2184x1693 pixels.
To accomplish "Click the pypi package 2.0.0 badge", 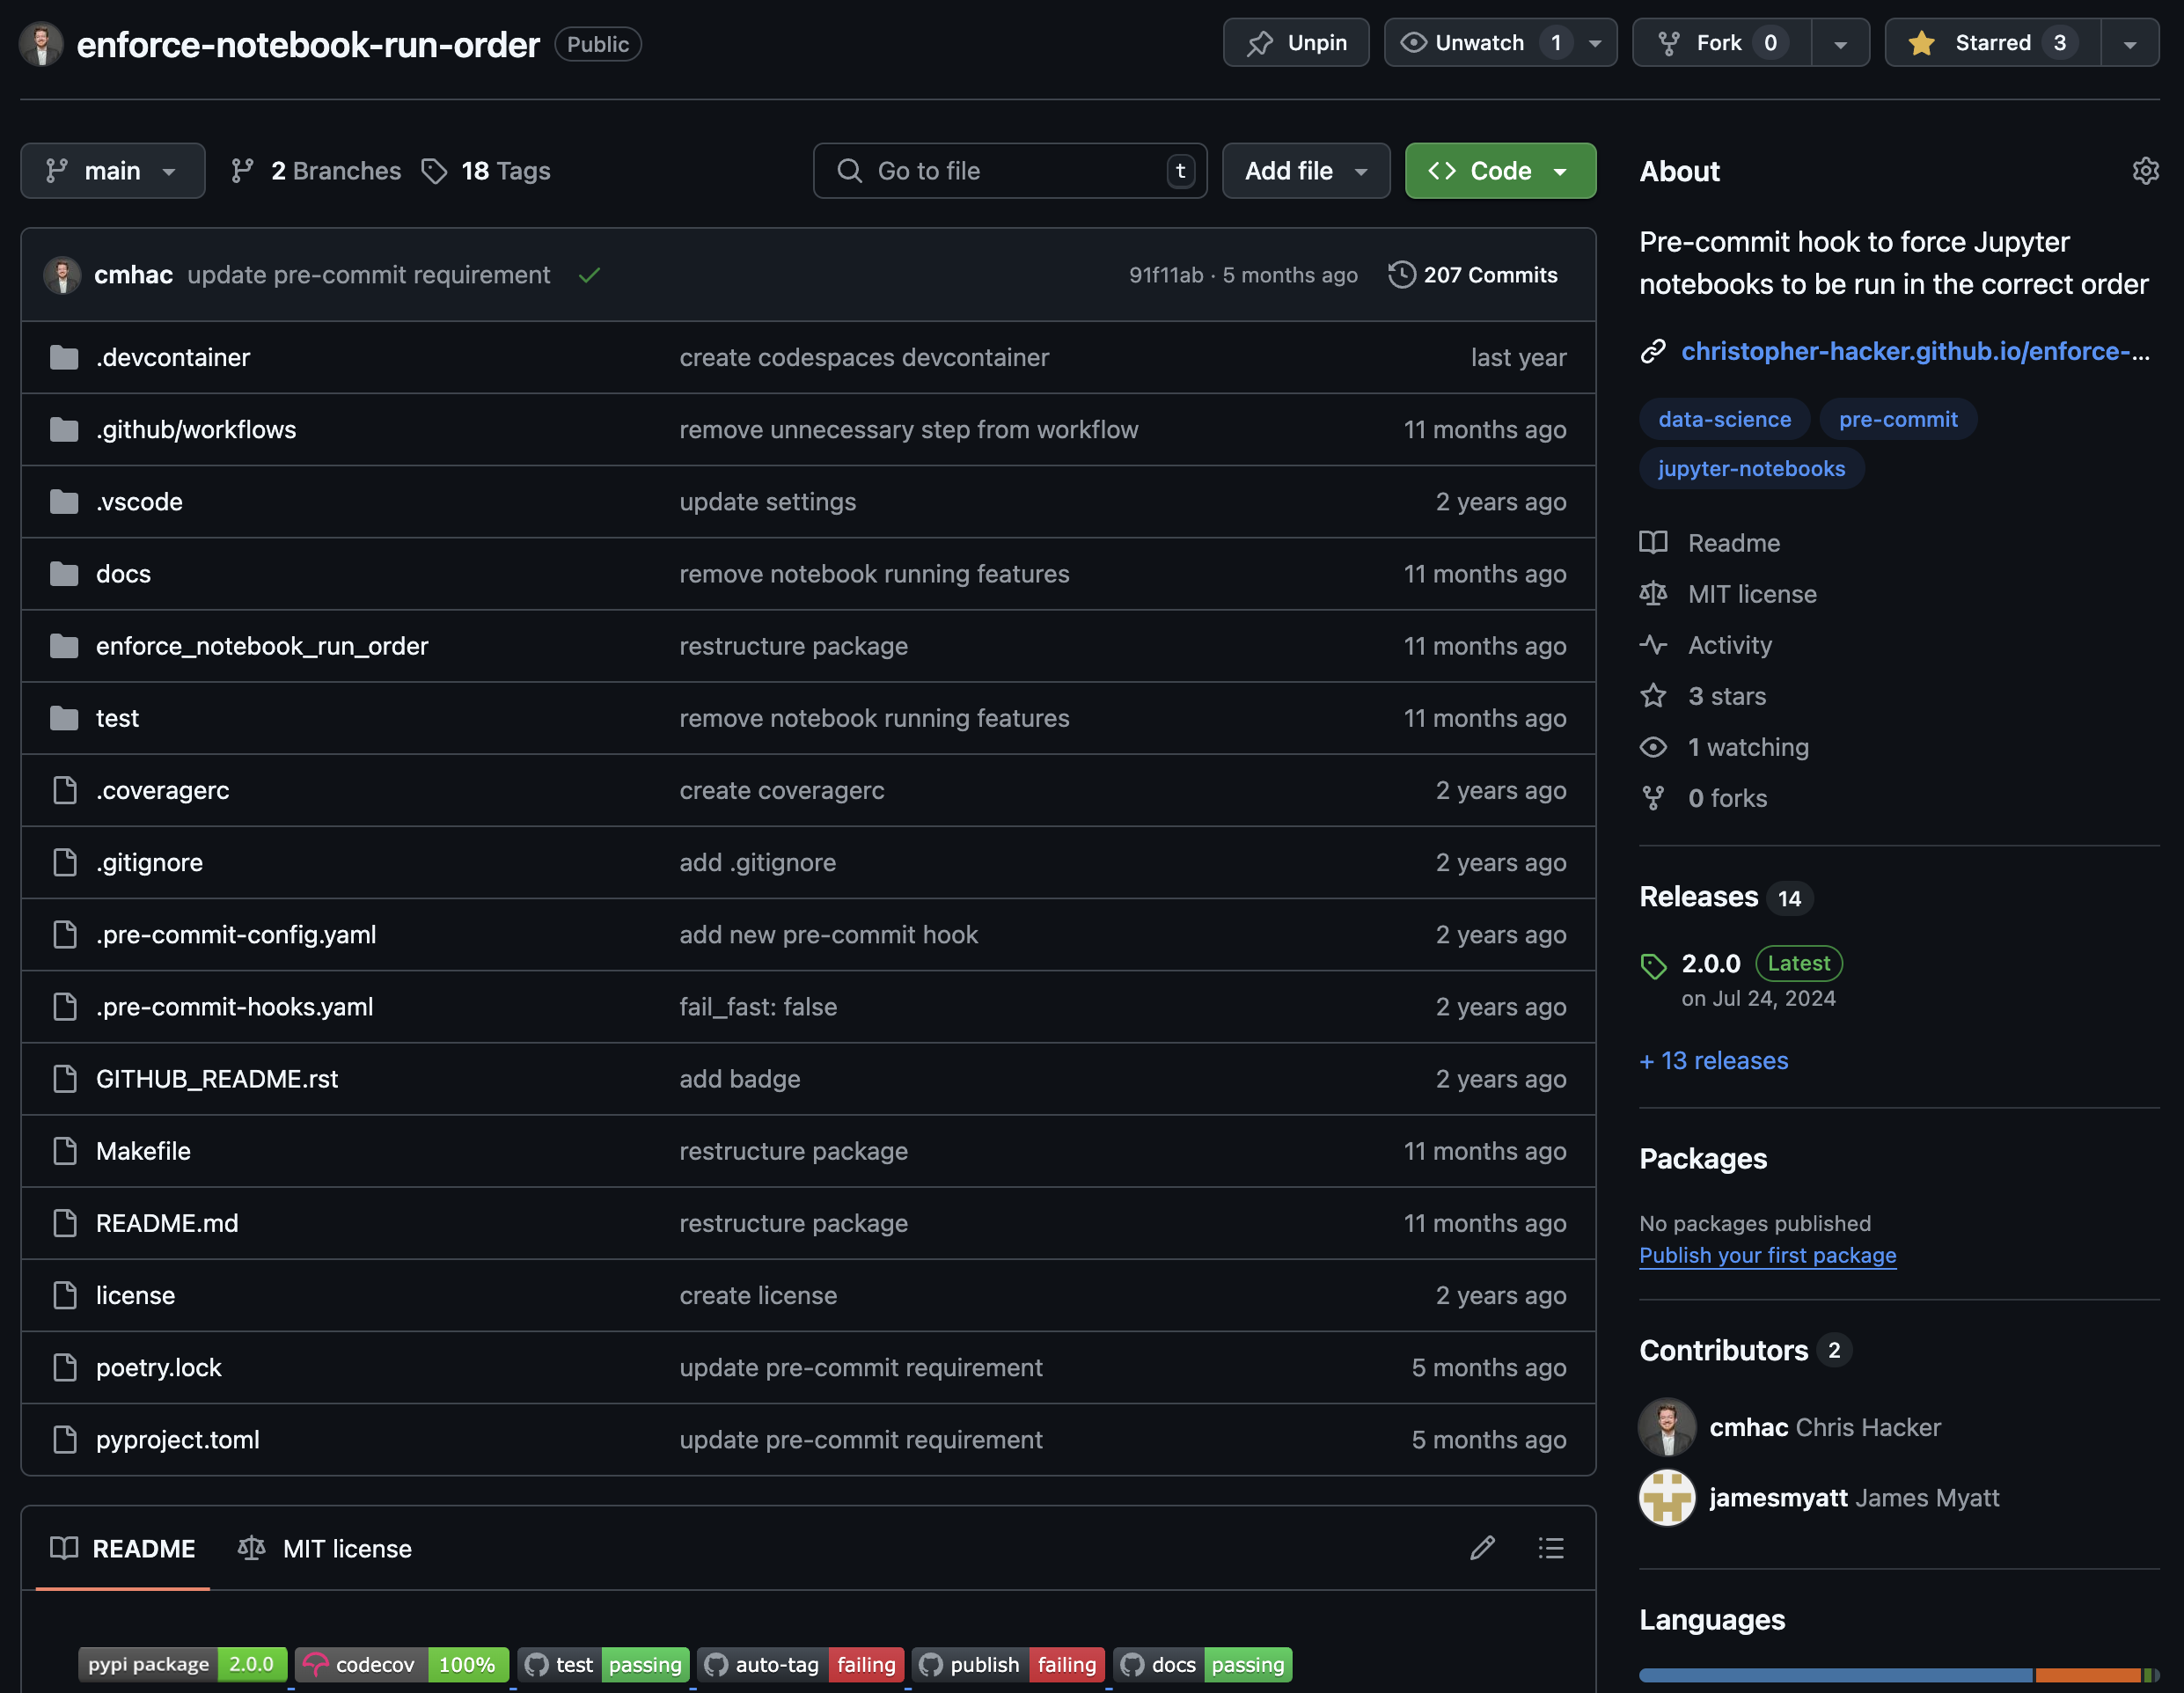I will click(182, 1664).
